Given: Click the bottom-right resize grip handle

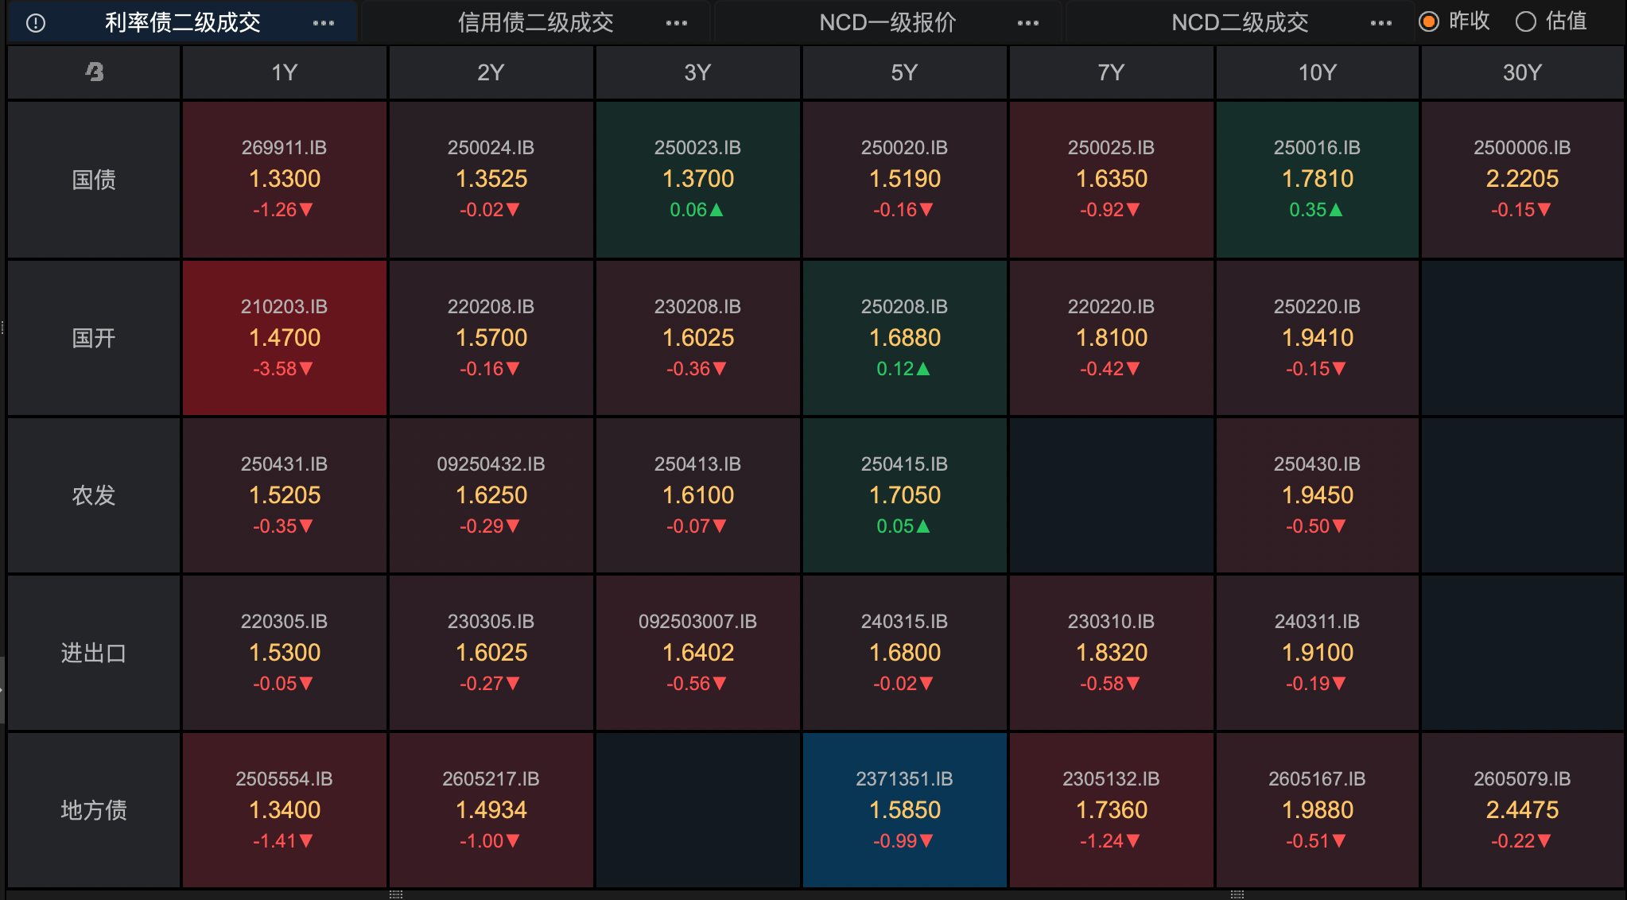Looking at the screenshot, I should [x=1237, y=894].
